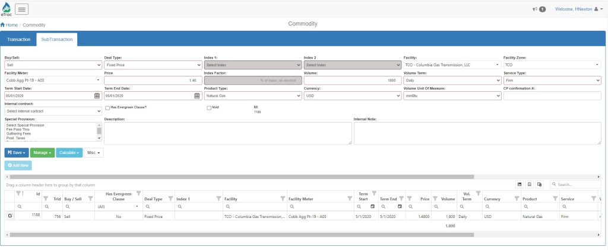The width and height of the screenshot is (608, 250).
Task: Open the Manage dropdown menu
Action: [42, 153]
